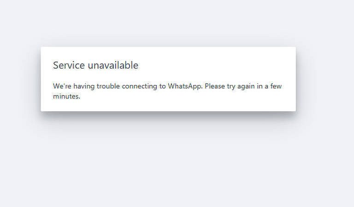354x207 pixels.
Task: Select the word "WhatsApp" in the message
Action: coord(185,86)
